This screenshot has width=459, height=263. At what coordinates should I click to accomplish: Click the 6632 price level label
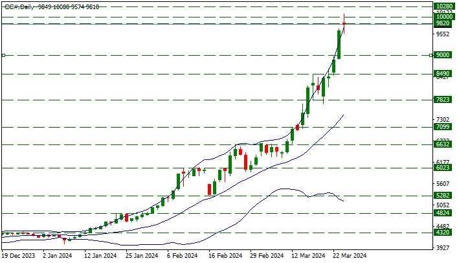442,144
